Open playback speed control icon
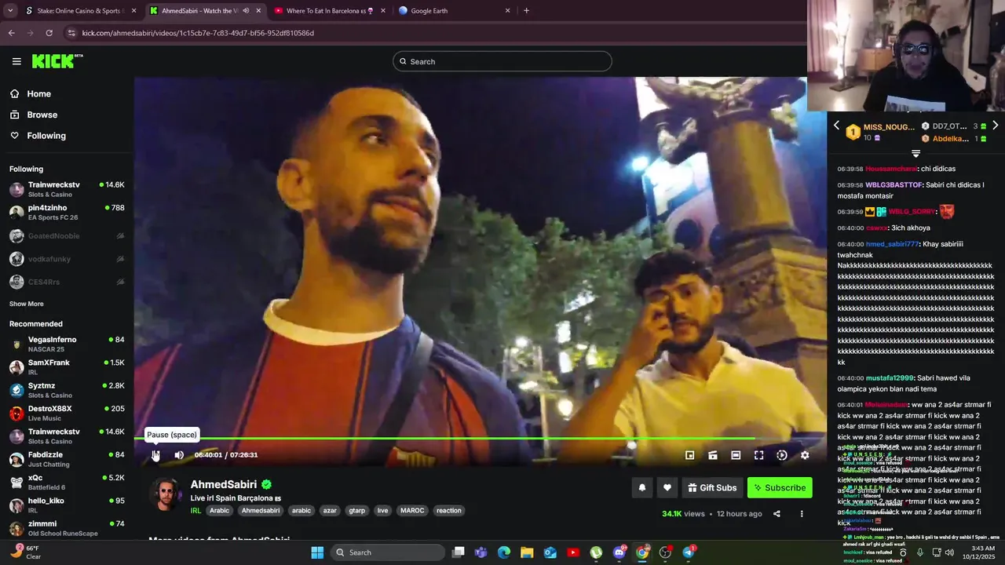Image resolution: width=1005 pixels, height=565 pixels. coord(782,455)
